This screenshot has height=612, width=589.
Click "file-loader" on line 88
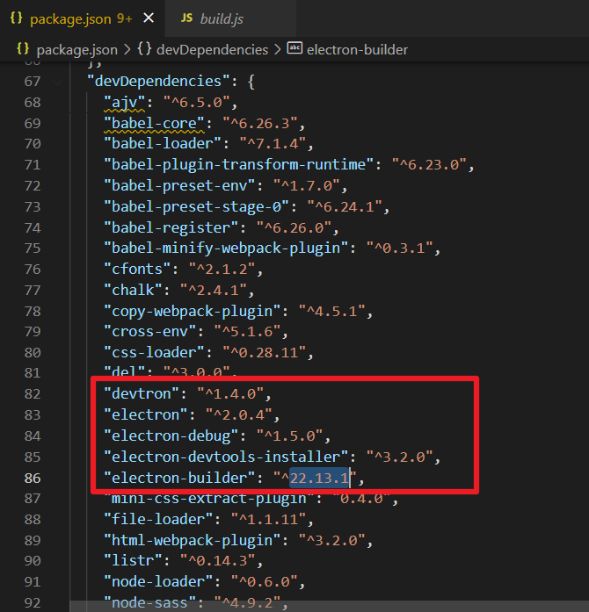point(158,520)
